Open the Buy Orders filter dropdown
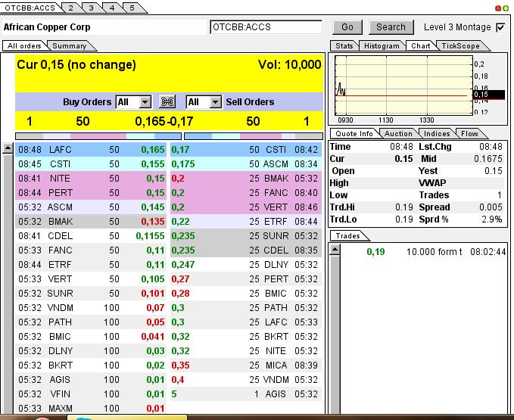The image size is (514, 420). tap(134, 102)
